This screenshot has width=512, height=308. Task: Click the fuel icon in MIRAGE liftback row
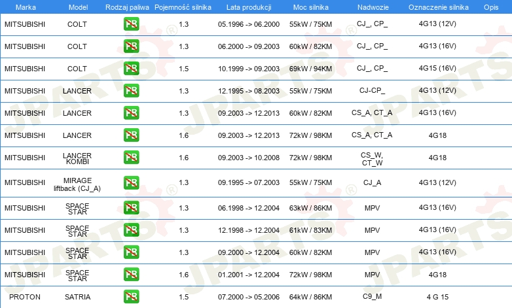click(x=131, y=182)
